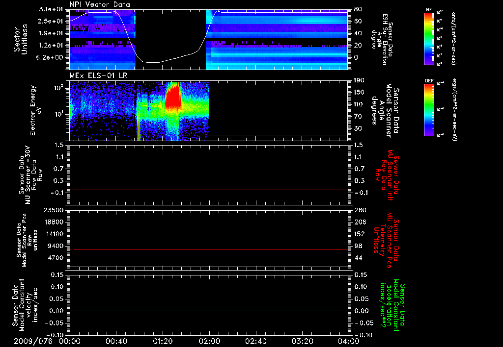503x347 pixels.
Task: Click the 110 scanner angle tick label
Action: [x=359, y=105]
